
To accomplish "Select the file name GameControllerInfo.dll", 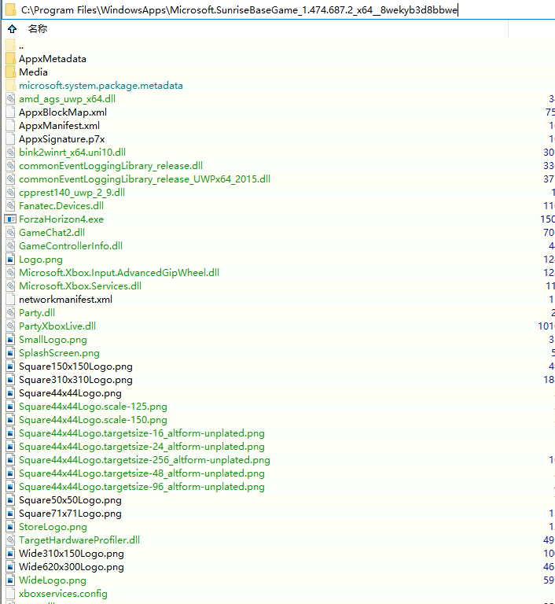I will [71, 245].
